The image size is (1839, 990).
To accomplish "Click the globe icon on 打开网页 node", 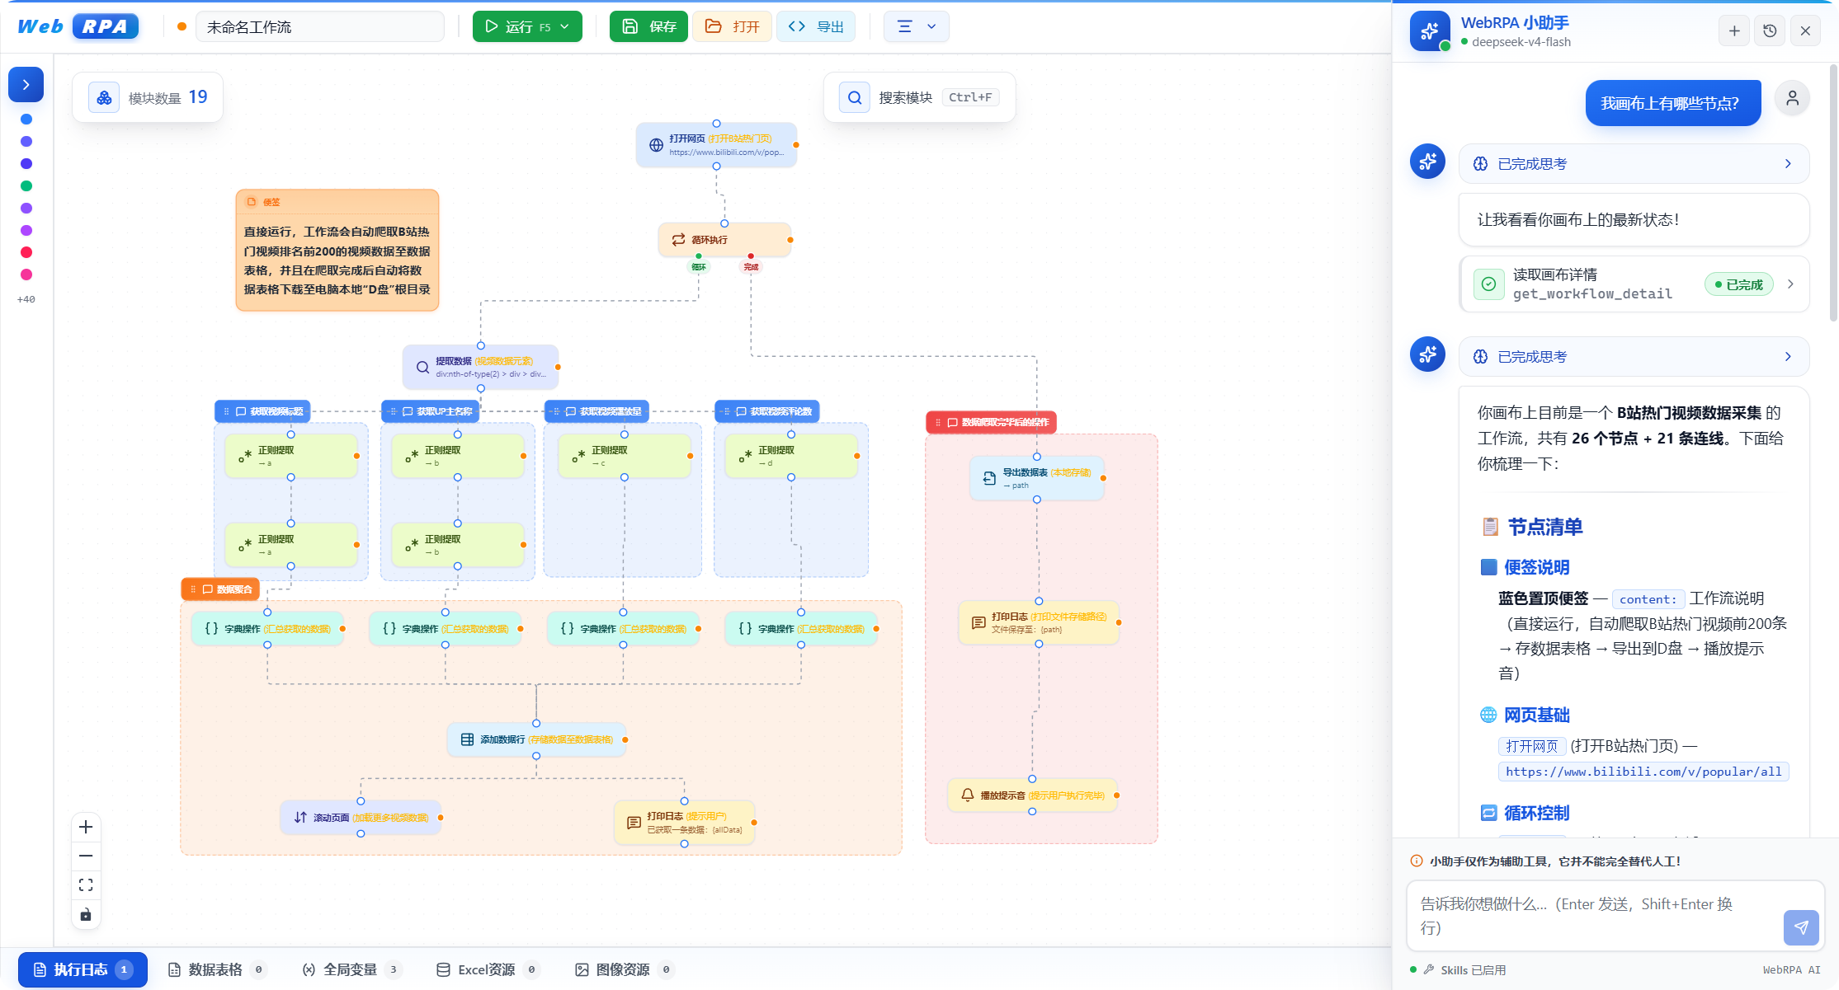I will pos(656,145).
